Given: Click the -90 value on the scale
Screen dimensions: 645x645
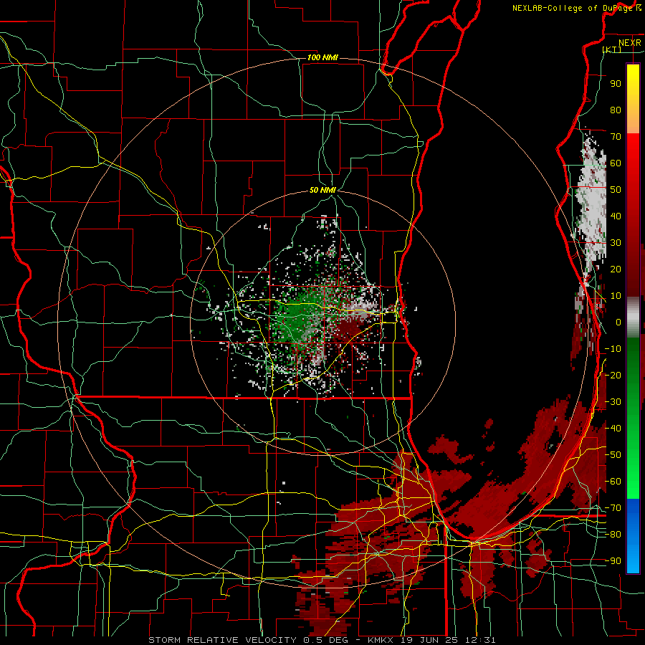Looking at the screenshot, I should pos(613,561).
